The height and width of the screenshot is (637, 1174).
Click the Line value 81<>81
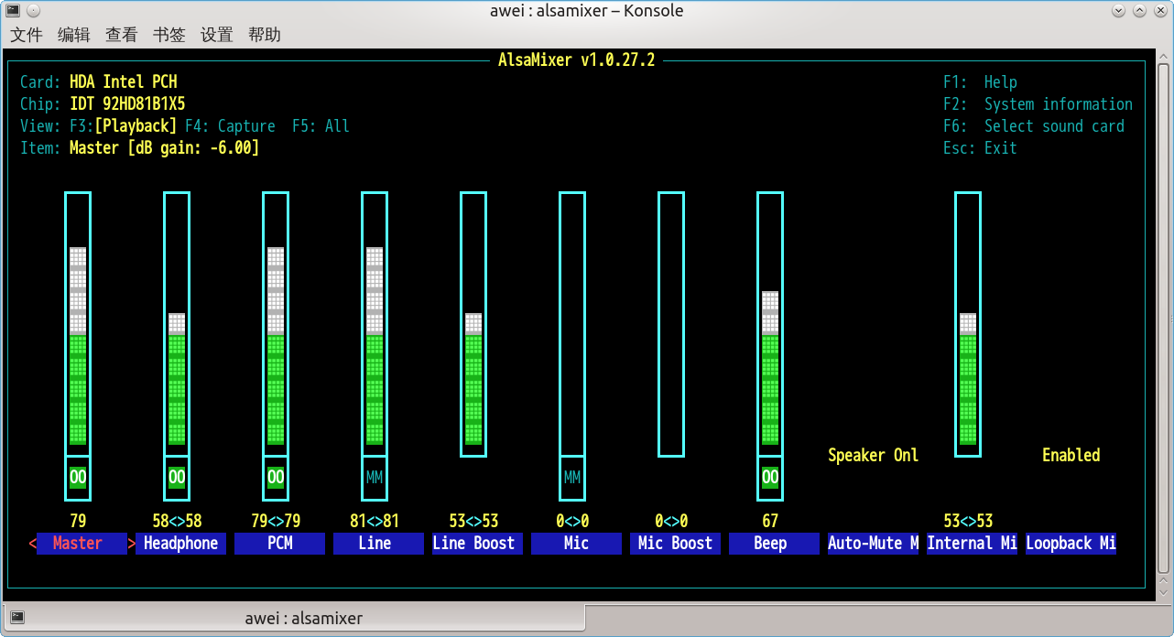pos(375,521)
